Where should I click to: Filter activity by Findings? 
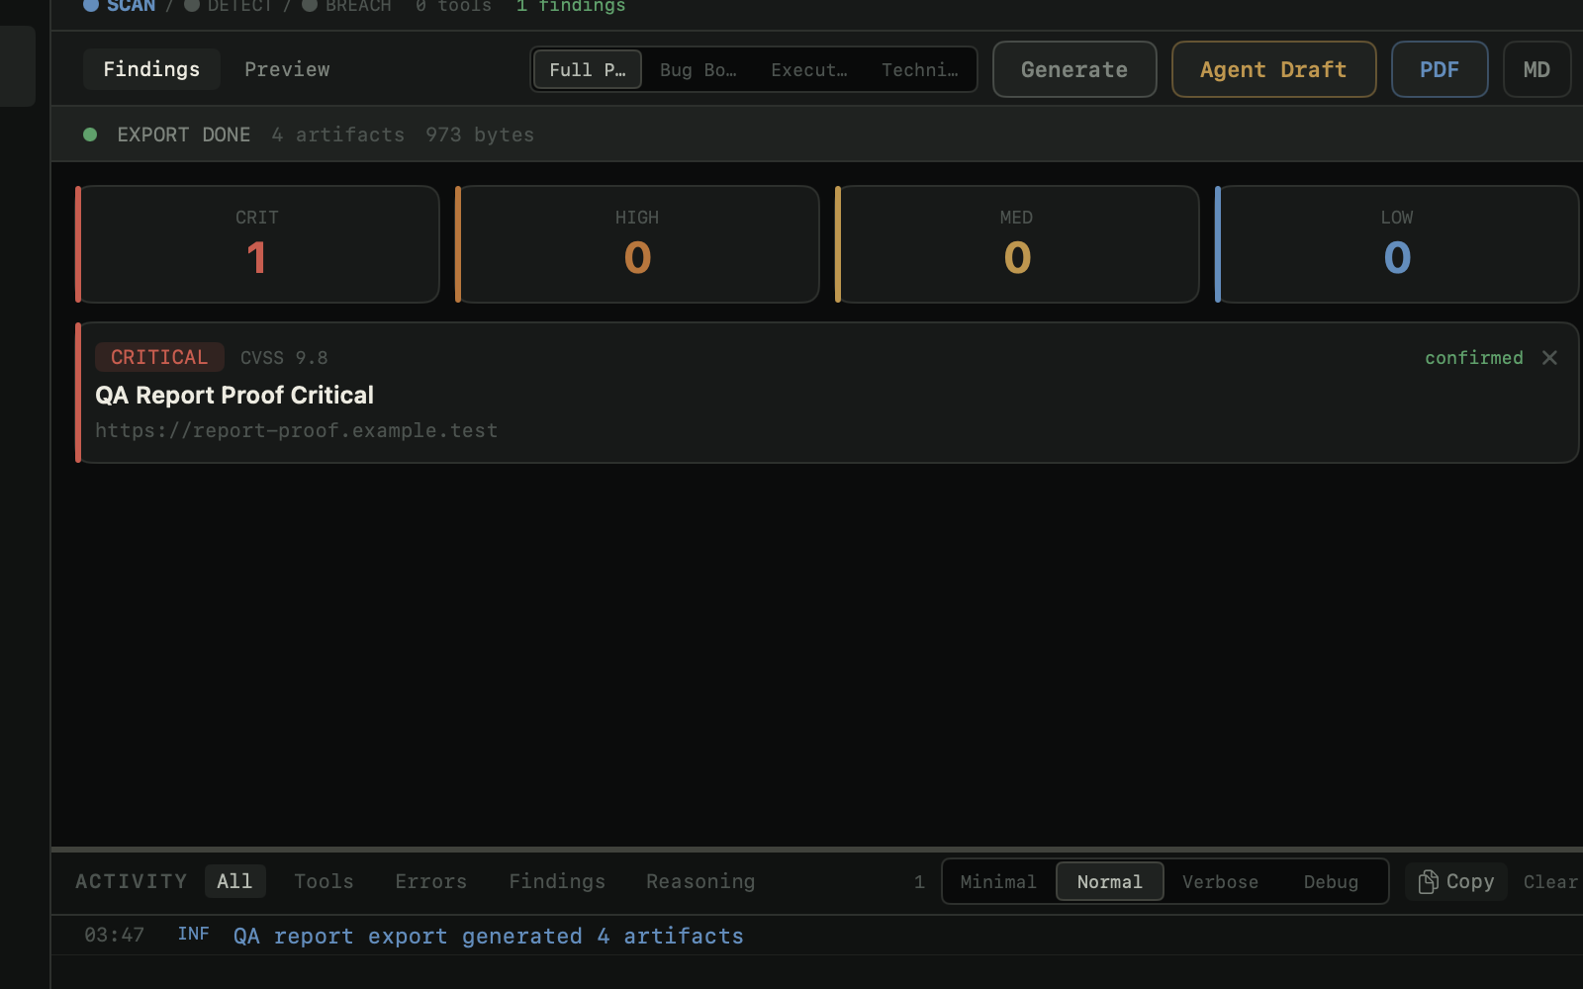click(x=557, y=881)
